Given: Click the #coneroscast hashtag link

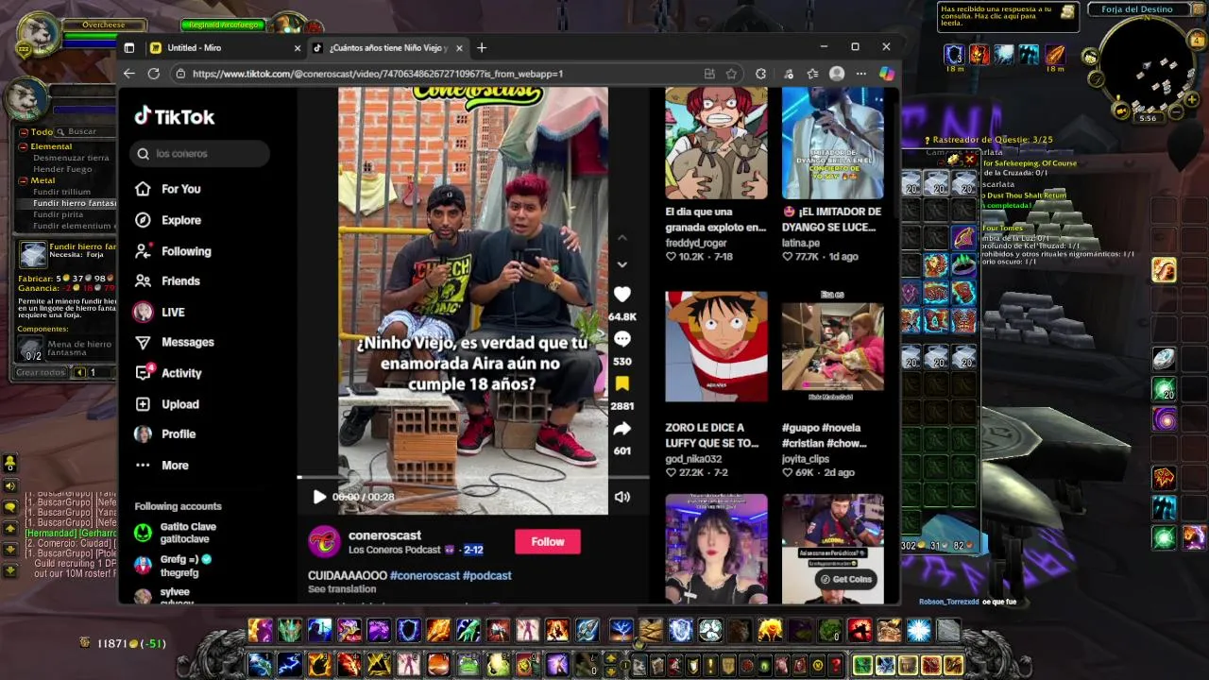Looking at the screenshot, I should click(x=424, y=575).
